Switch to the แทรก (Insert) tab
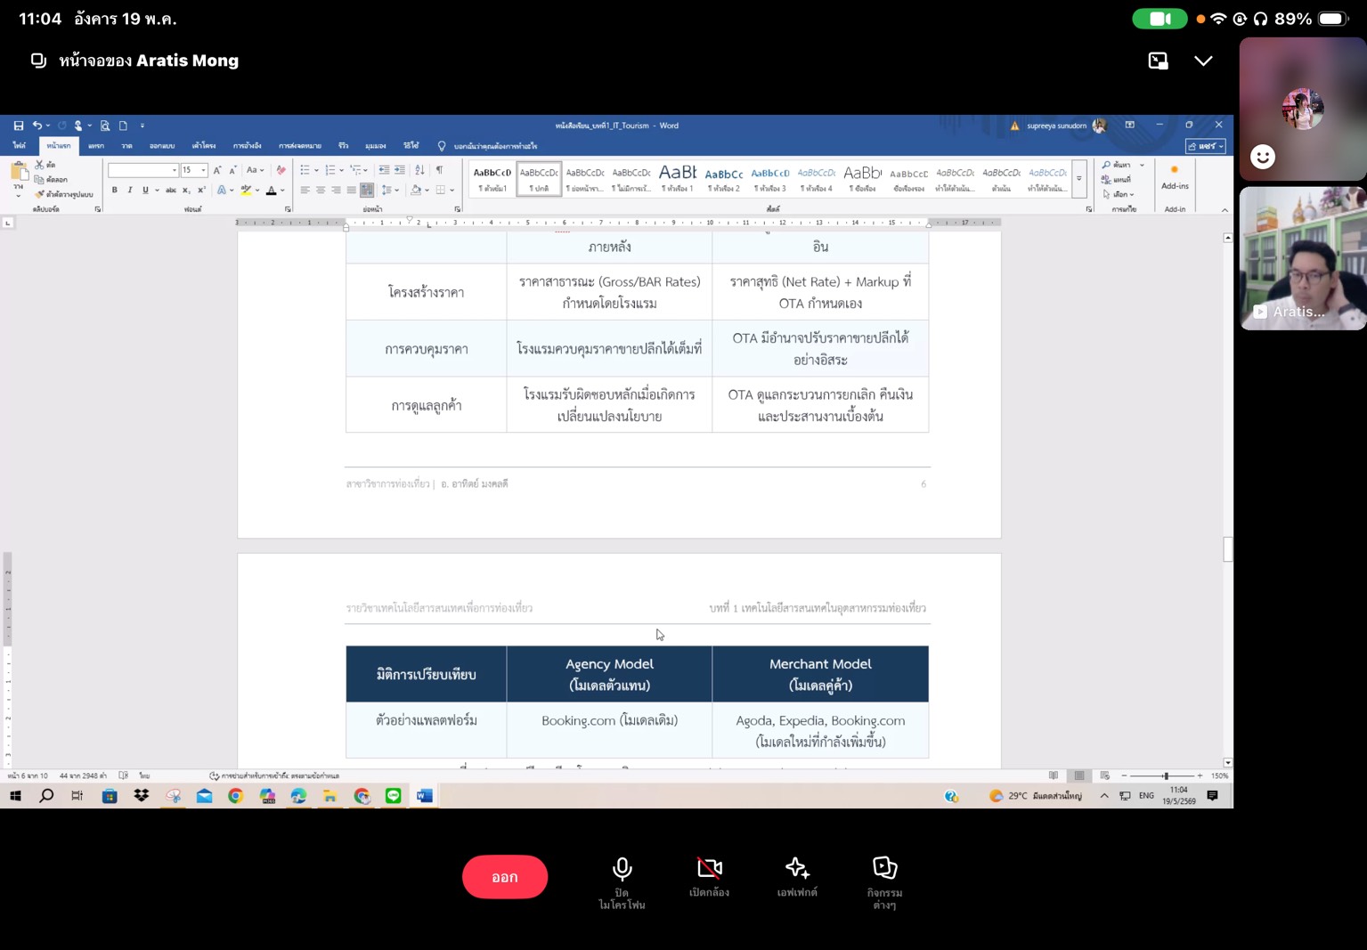 (x=96, y=146)
